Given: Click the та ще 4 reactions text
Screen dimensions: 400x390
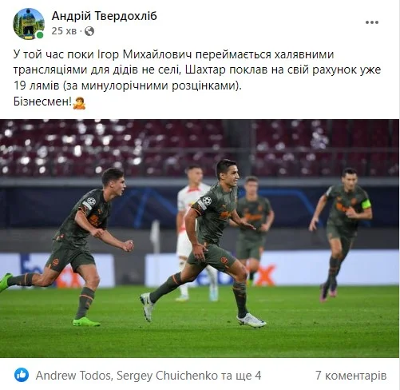Looking at the screenshot, I should pos(241,376).
